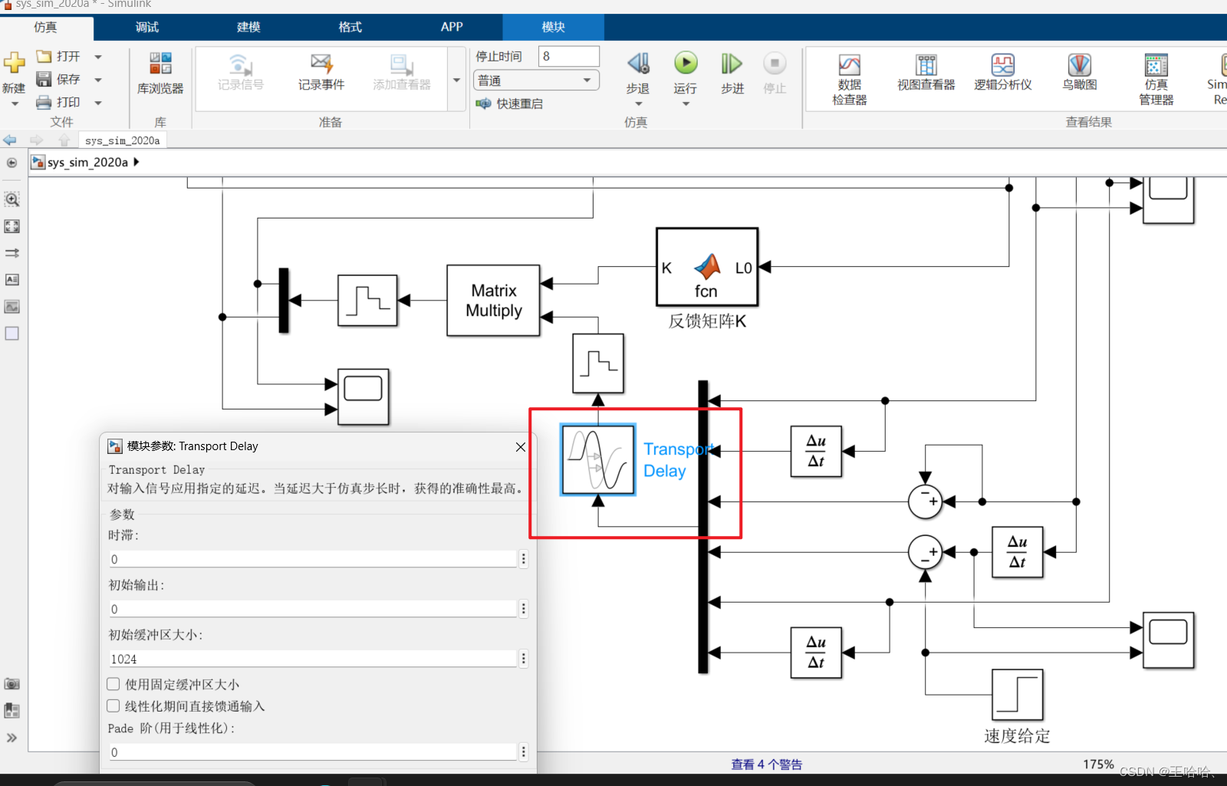The height and width of the screenshot is (786, 1227).
Task: Enable Use fixed buffer size (使用固定缓冲区大小) checkbox
Action: tap(113, 684)
